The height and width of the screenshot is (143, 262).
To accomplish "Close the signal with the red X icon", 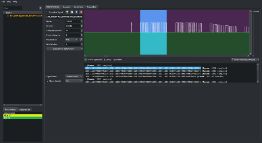I will pyautogui.click(x=81, y=12).
